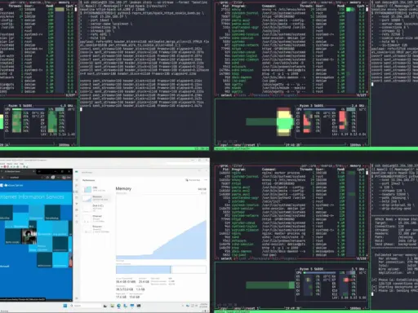Click the Memory usage graph in Task Manager

[161, 227]
